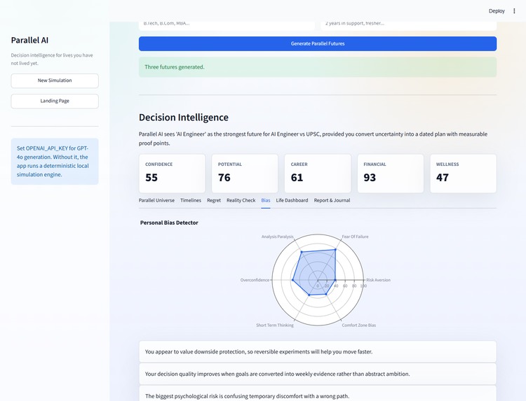Viewport: 526px width, 401px height.
Task: Click the Confidence score card
Action: point(172,174)
